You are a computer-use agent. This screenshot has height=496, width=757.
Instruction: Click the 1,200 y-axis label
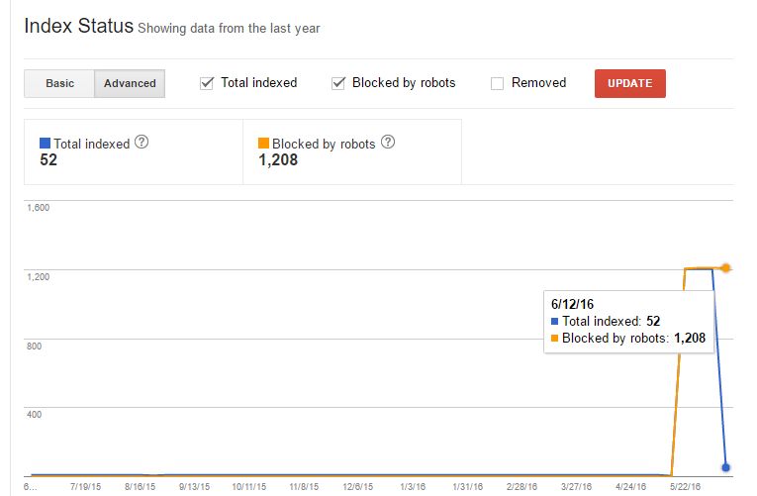click(x=39, y=277)
